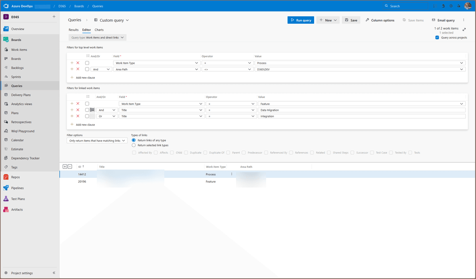The height and width of the screenshot is (279, 476).
Task: Check the Area Path clause checkbox
Action: [87, 69]
